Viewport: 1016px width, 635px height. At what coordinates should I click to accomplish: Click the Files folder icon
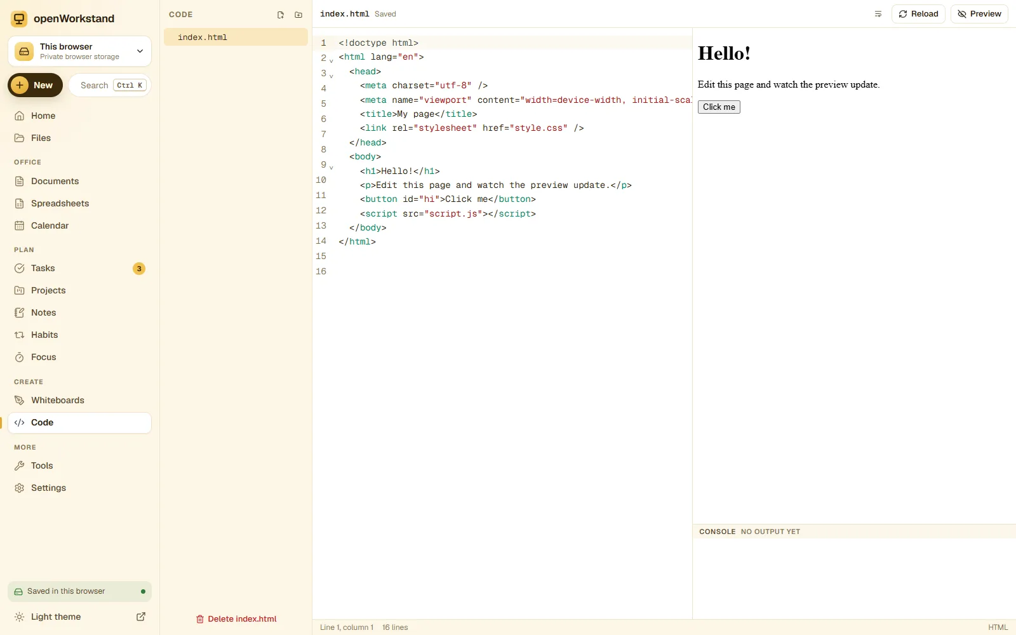click(x=19, y=138)
